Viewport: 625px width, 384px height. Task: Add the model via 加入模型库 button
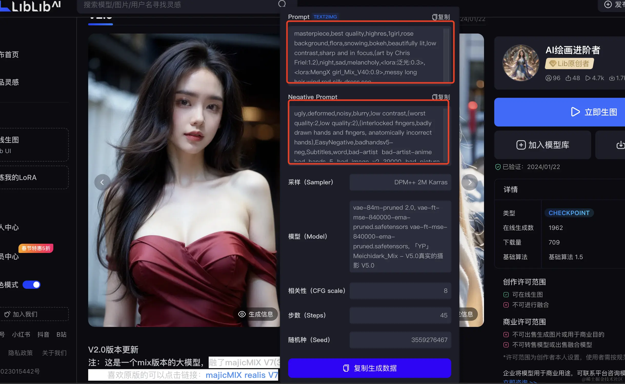[542, 145]
